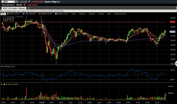Image resolution: width=177 pixels, height=104 pixels.
Task: Open the UPST symbol dropdown arrow
Action: click(x=14, y=2)
